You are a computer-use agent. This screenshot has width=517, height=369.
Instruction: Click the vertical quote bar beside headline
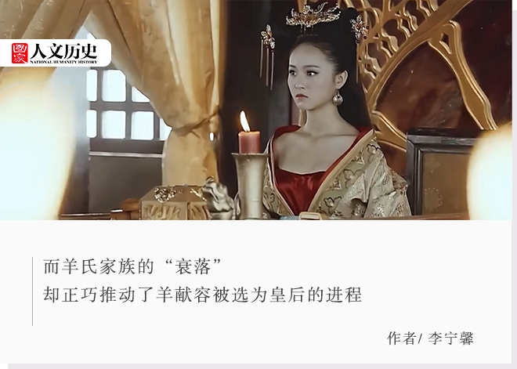pos(33,291)
